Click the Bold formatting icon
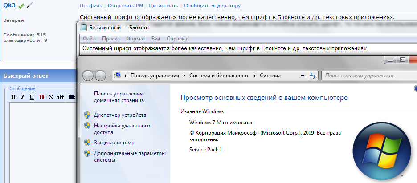The width and height of the screenshot is (417, 183). (13, 97)
